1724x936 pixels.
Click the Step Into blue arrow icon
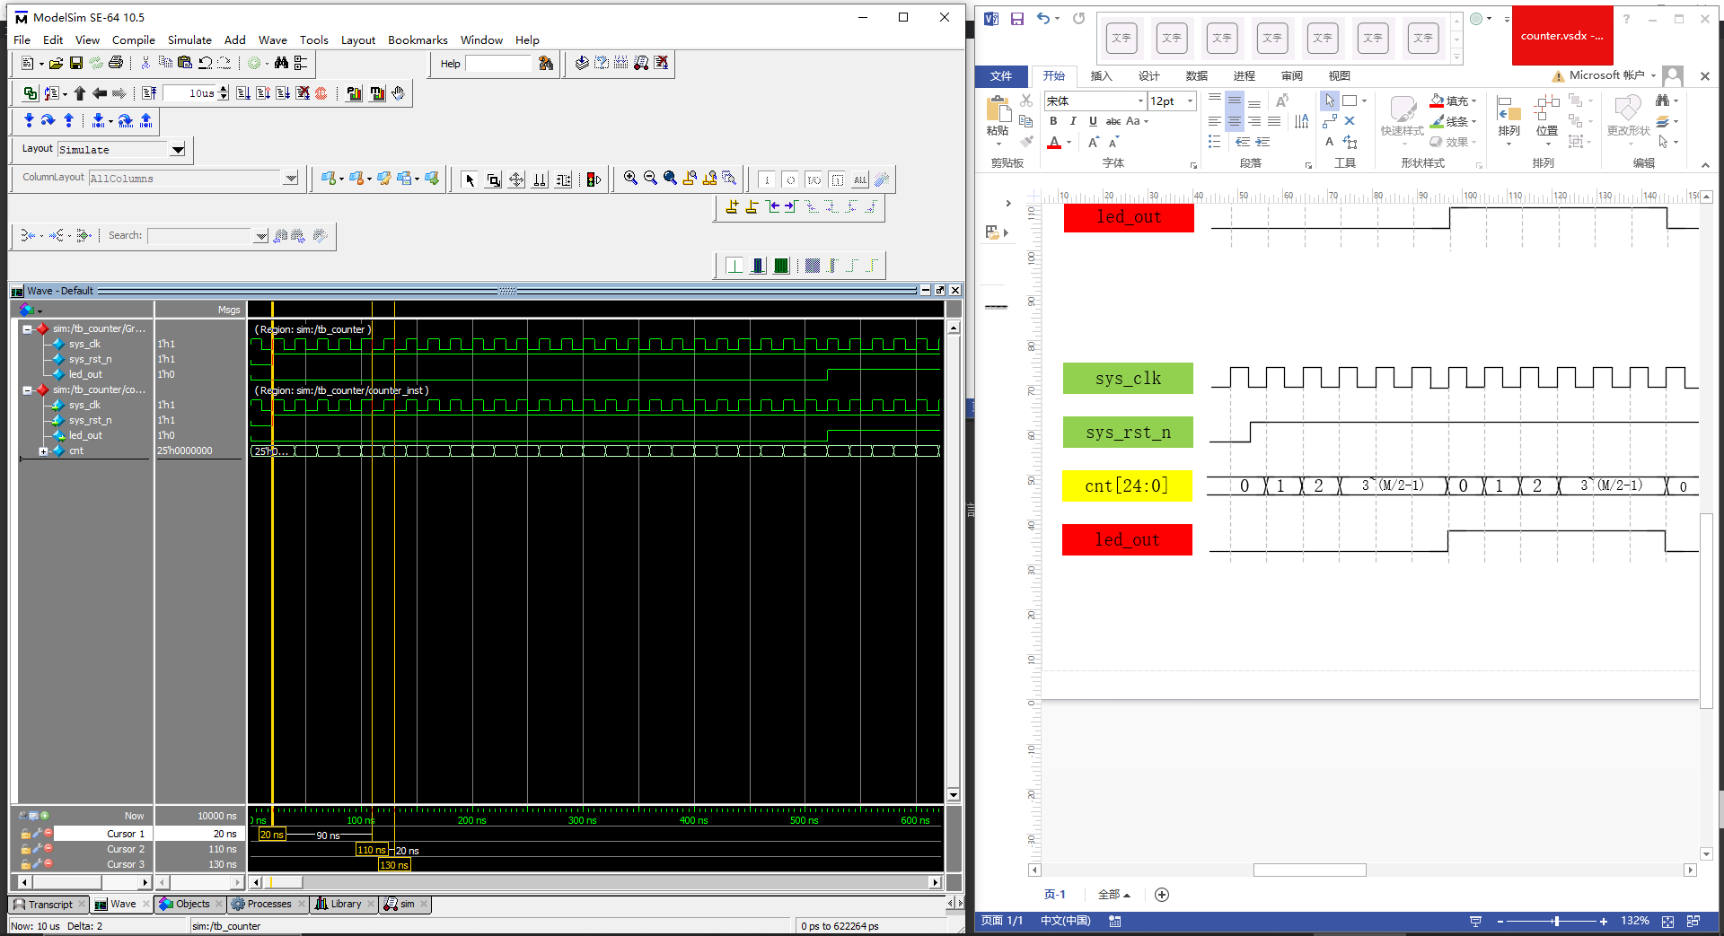(29, 119)
